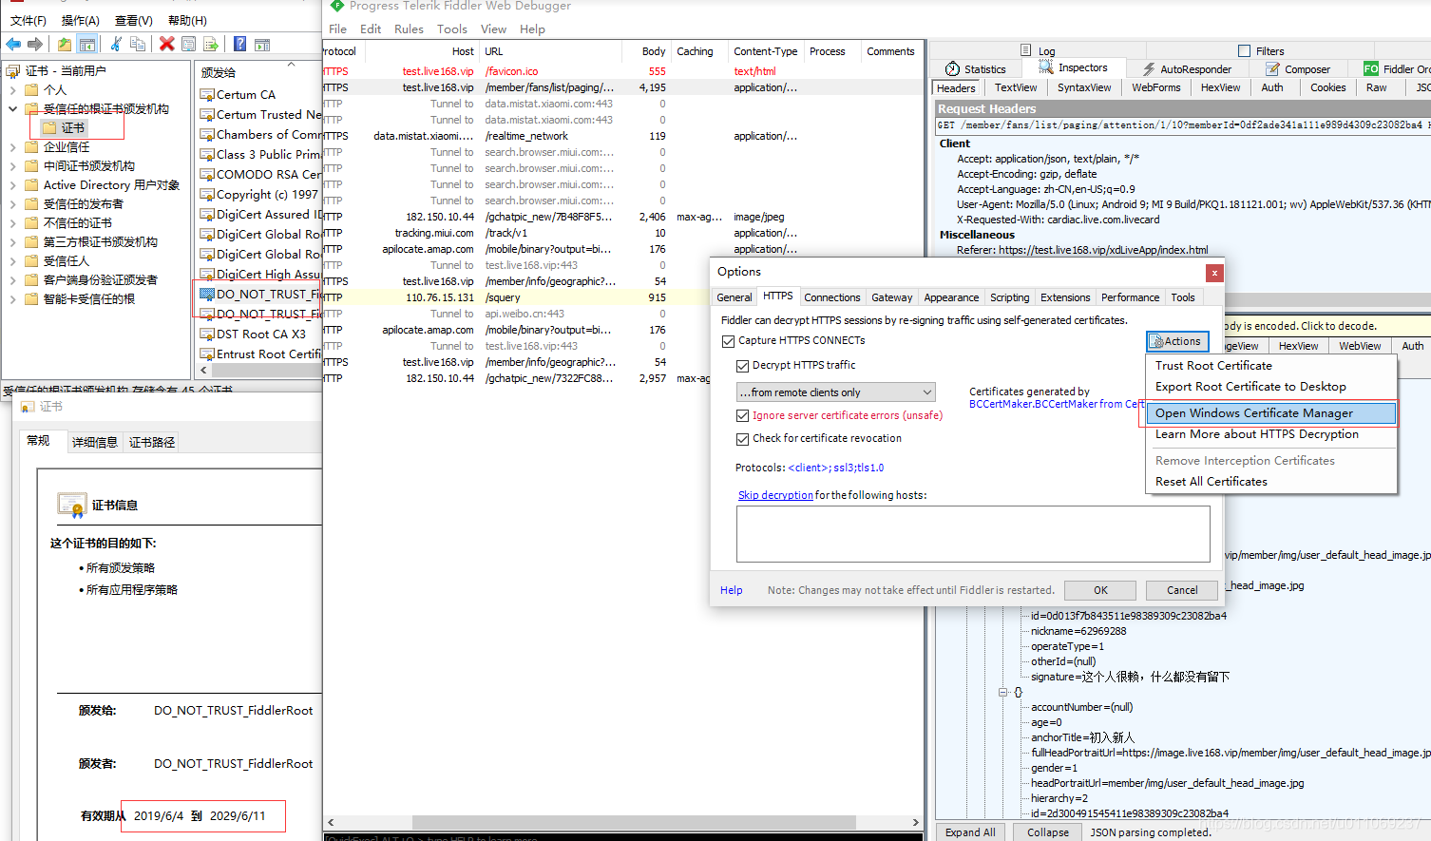The width and height of the screenshot is (1431, 841).
Task: Click the Composer pencil icon
Action: pos(1272,68)
